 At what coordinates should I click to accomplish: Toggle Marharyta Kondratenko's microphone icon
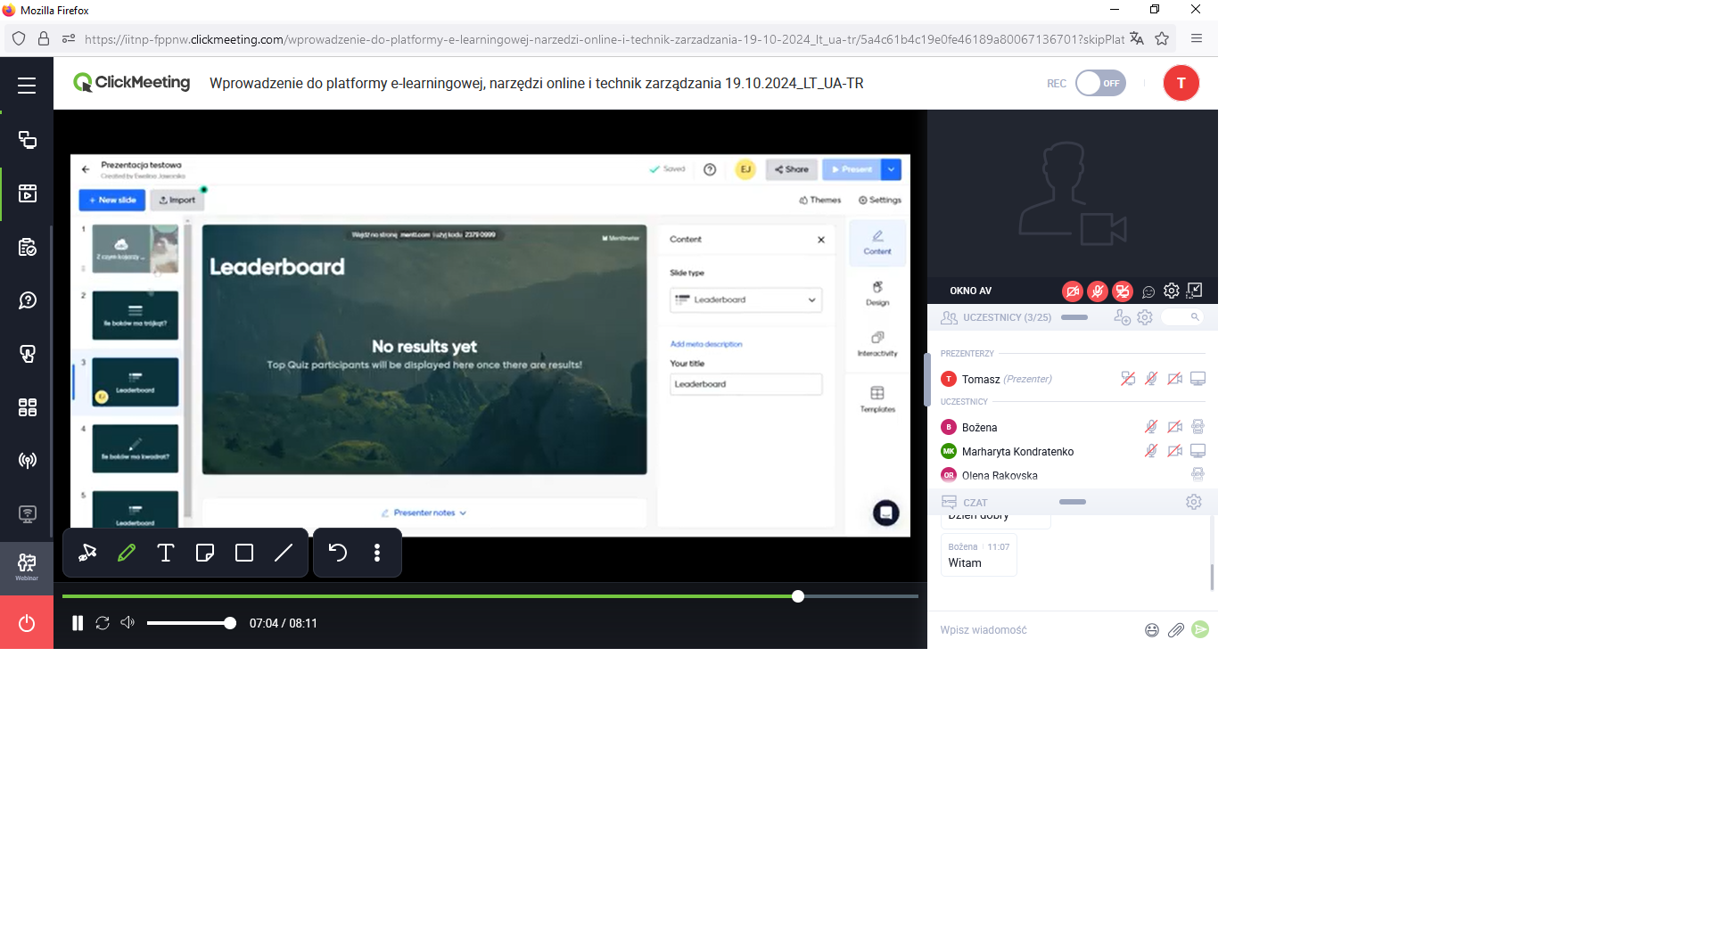pyautogui.click(x=1151, y=451)
